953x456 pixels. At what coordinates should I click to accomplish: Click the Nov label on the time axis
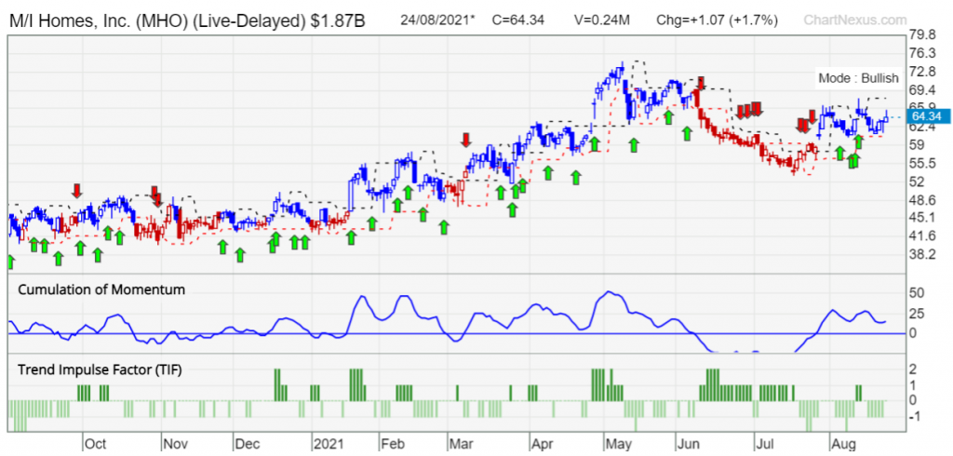point(176,444)
